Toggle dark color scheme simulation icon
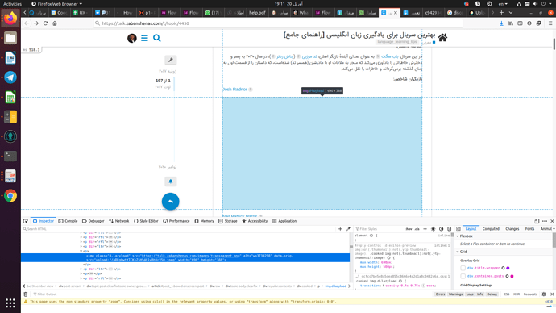The width and height of the screenshot is (556, 313). pos(441,229)
